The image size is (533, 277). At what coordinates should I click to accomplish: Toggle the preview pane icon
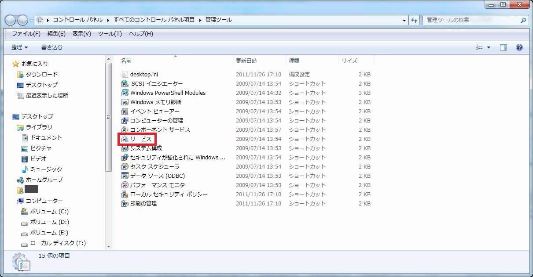click(504, 47)
